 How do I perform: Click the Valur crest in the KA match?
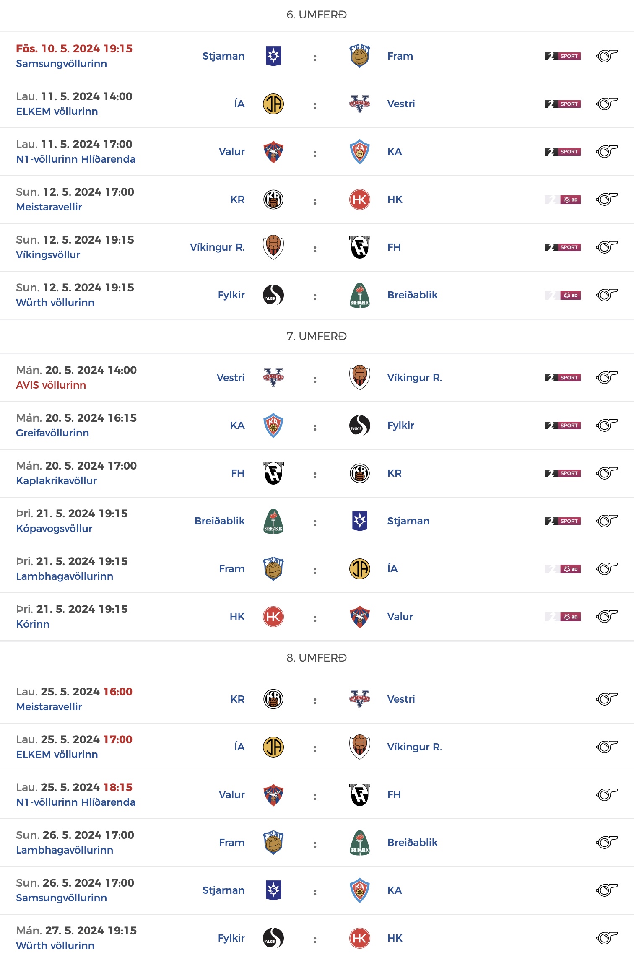coord(273,152)
